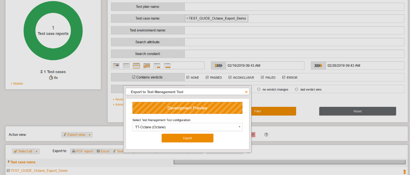The height and width of the screenshot is (175, 410).
Task: Click the first calendar icon with arrow
Action: point(116,66)
